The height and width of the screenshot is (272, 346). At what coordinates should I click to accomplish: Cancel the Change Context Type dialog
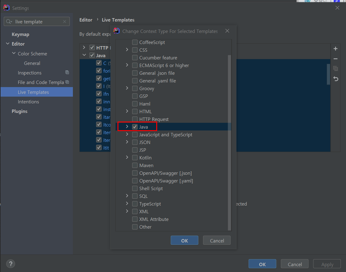[x=217, y=240]
